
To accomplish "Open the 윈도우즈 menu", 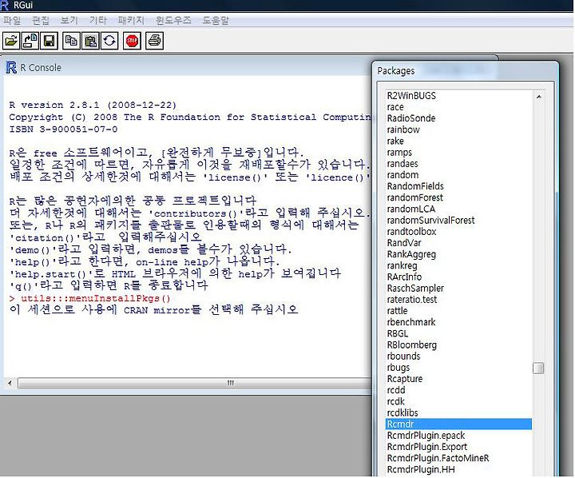I will click(x=173, y=20).
